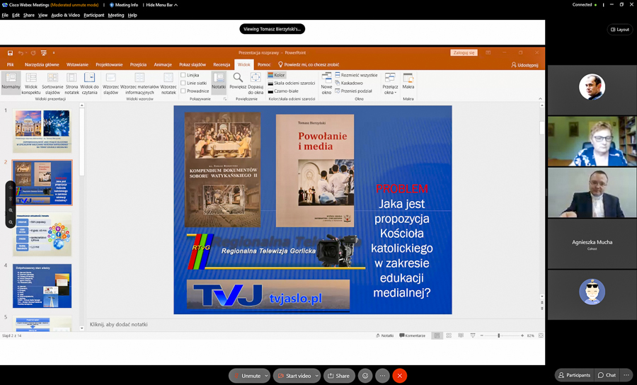The height and width of the screenshot is (385, 637).
Task: Click Kaskadowo window arrangement
Action: [349, 83]
